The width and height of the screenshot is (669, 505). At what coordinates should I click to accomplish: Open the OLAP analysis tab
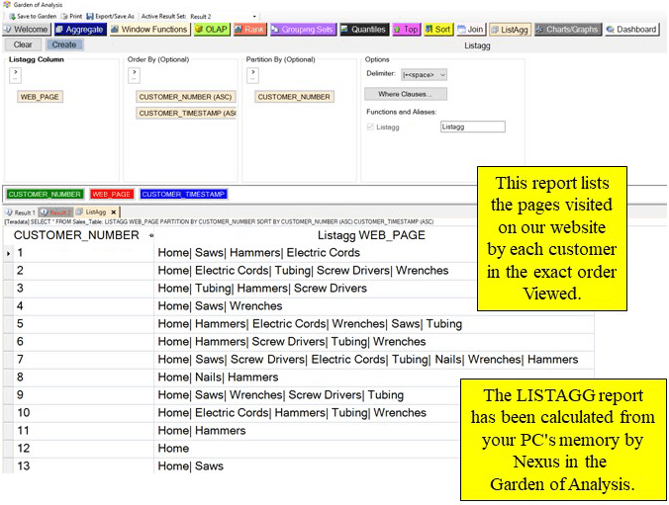pyautogui.click(x=211, y=30)
